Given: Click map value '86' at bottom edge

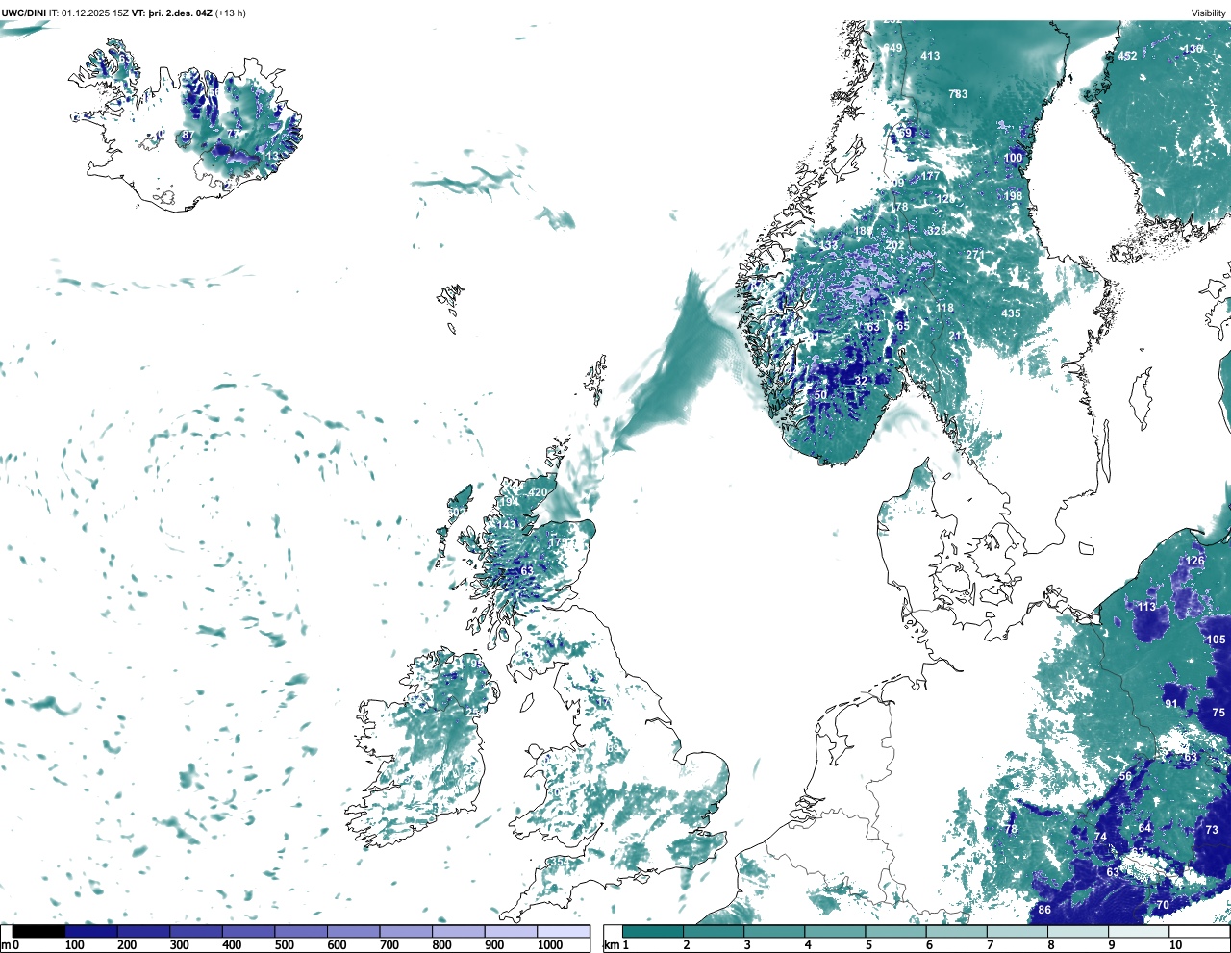Looking at the screenshot, I should (x=1045, y=910).
